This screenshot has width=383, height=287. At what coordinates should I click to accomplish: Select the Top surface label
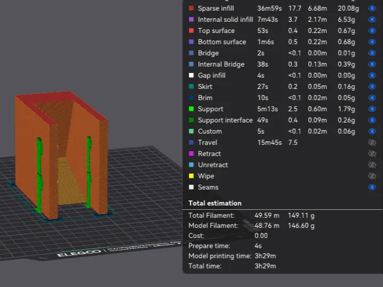tap(216, 31)
